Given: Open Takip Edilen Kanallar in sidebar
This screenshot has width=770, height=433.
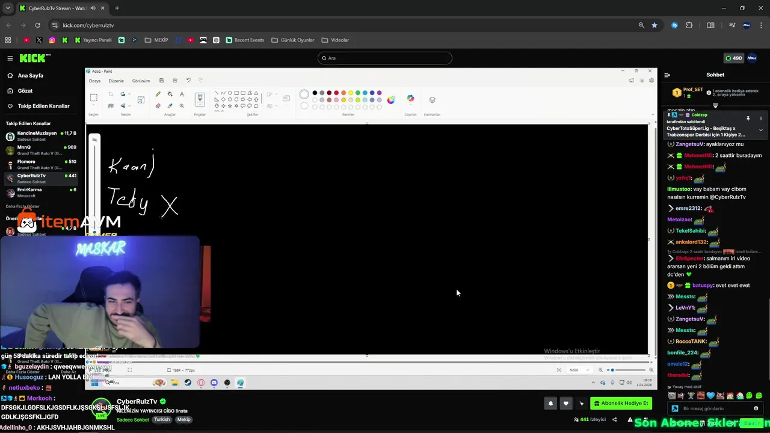Looking at the screenshot, I should click(37, 106).
